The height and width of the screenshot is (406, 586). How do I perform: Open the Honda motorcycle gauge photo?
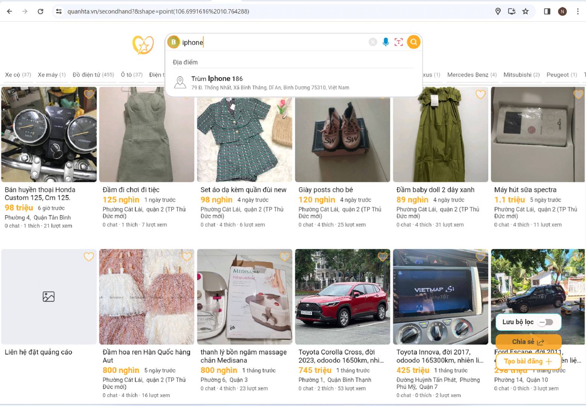(49, 135)
